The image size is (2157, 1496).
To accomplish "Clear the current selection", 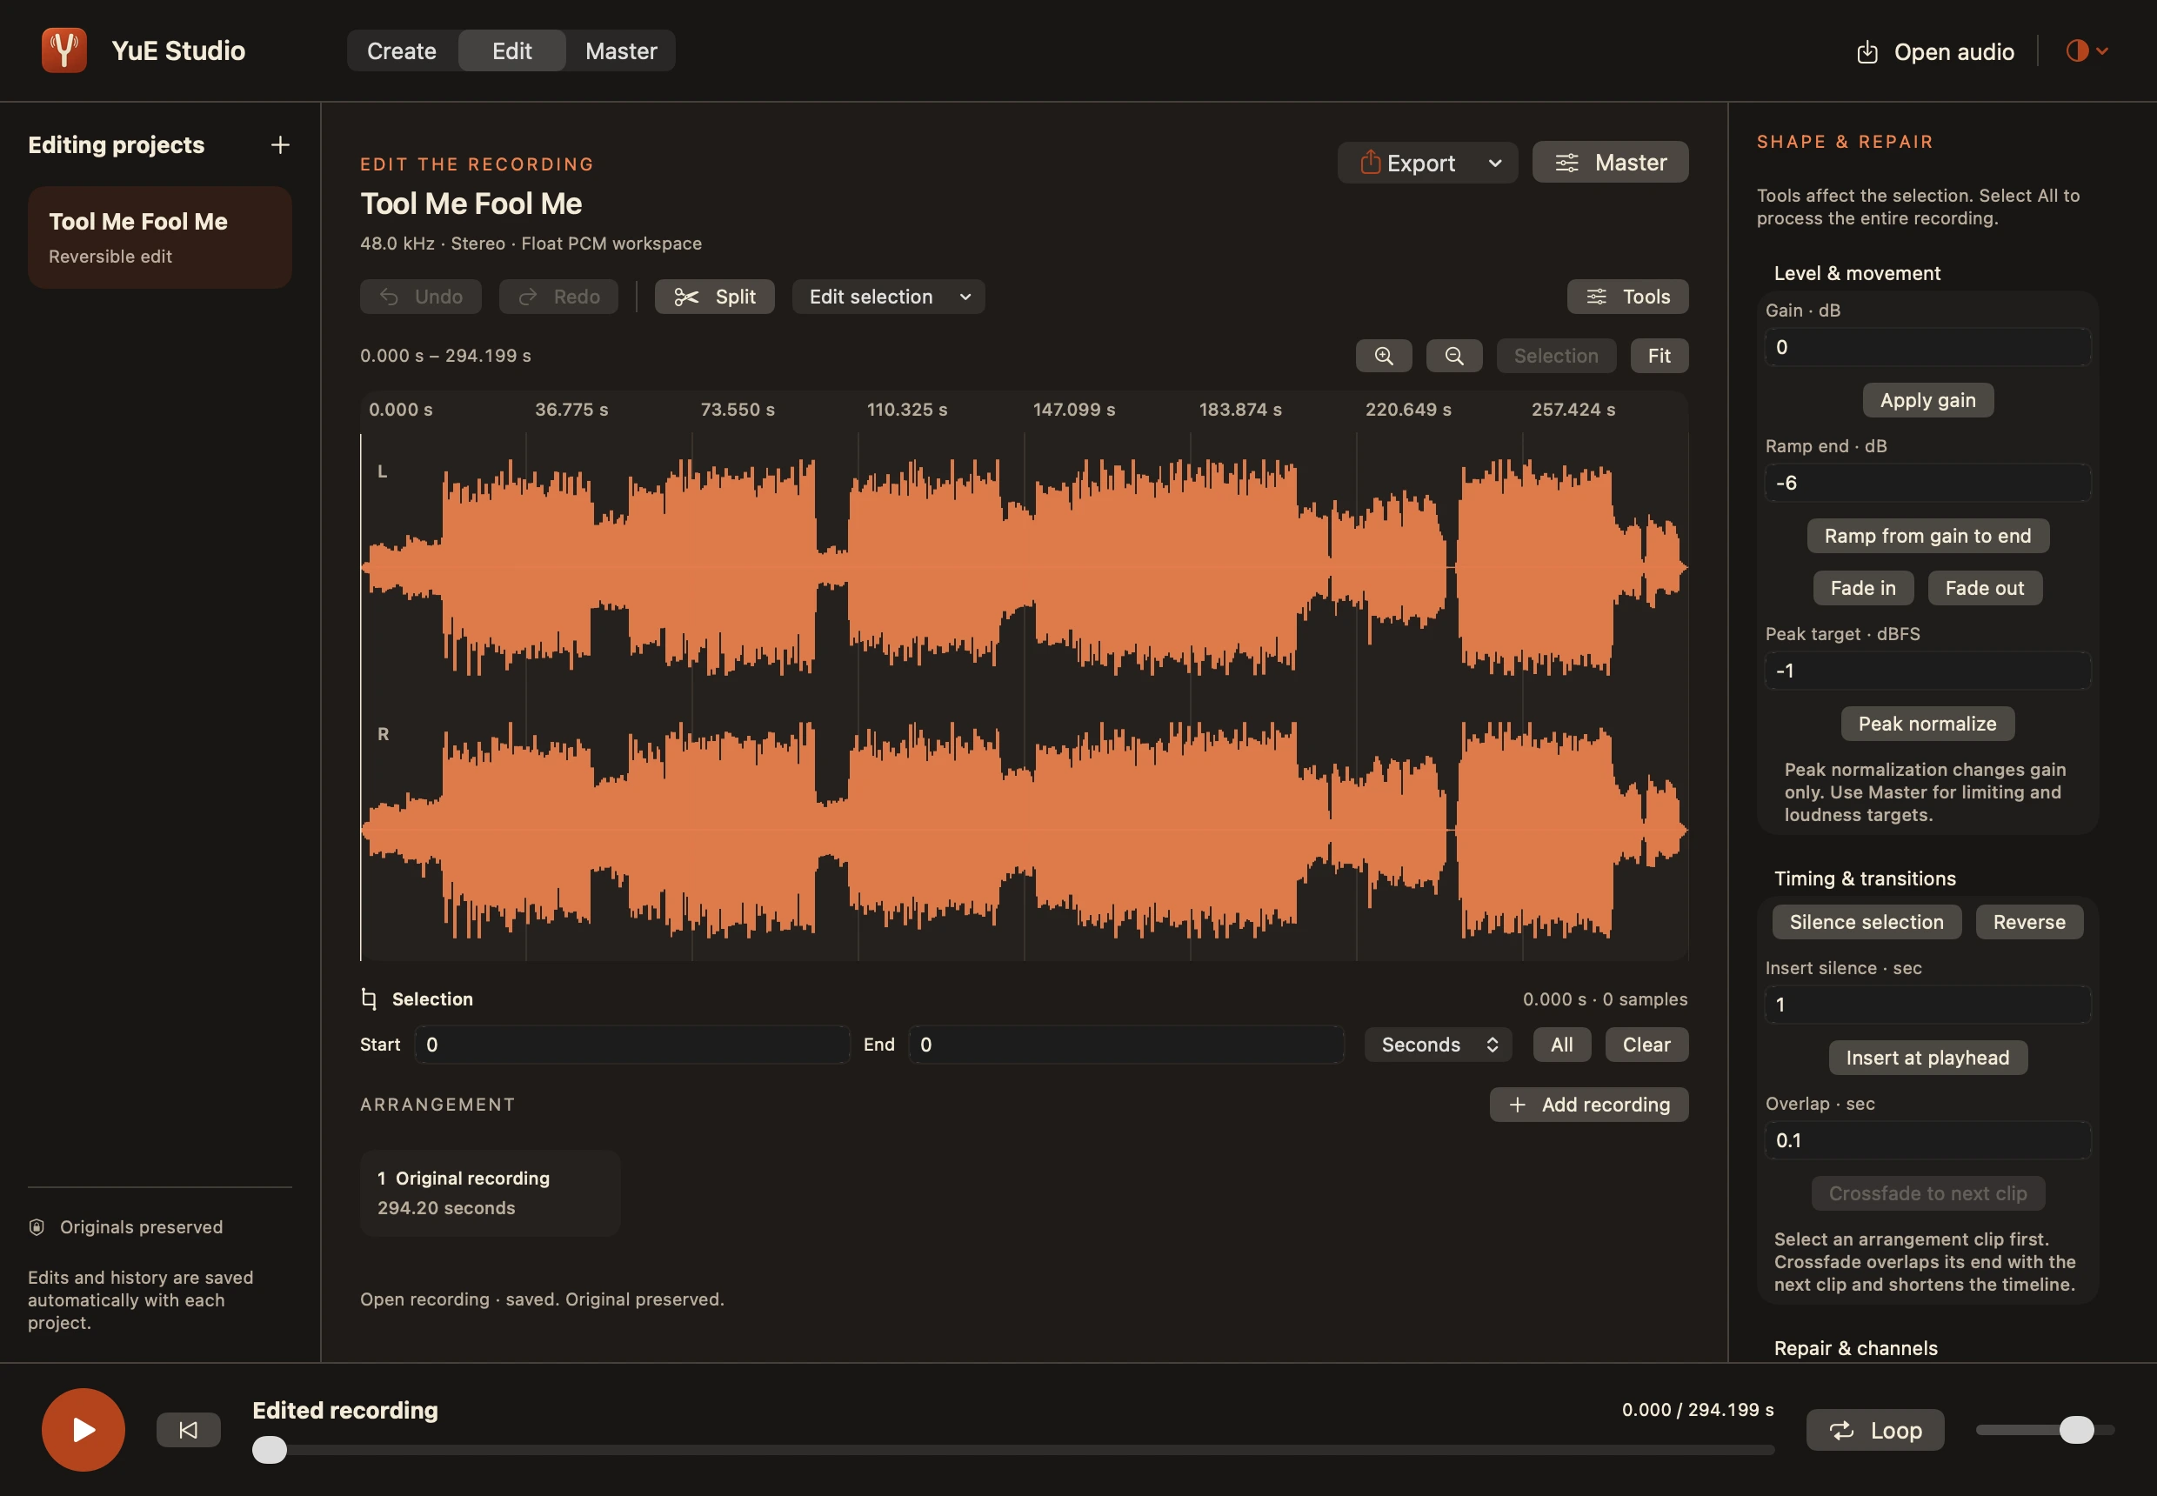I will coord(1647,1045).
